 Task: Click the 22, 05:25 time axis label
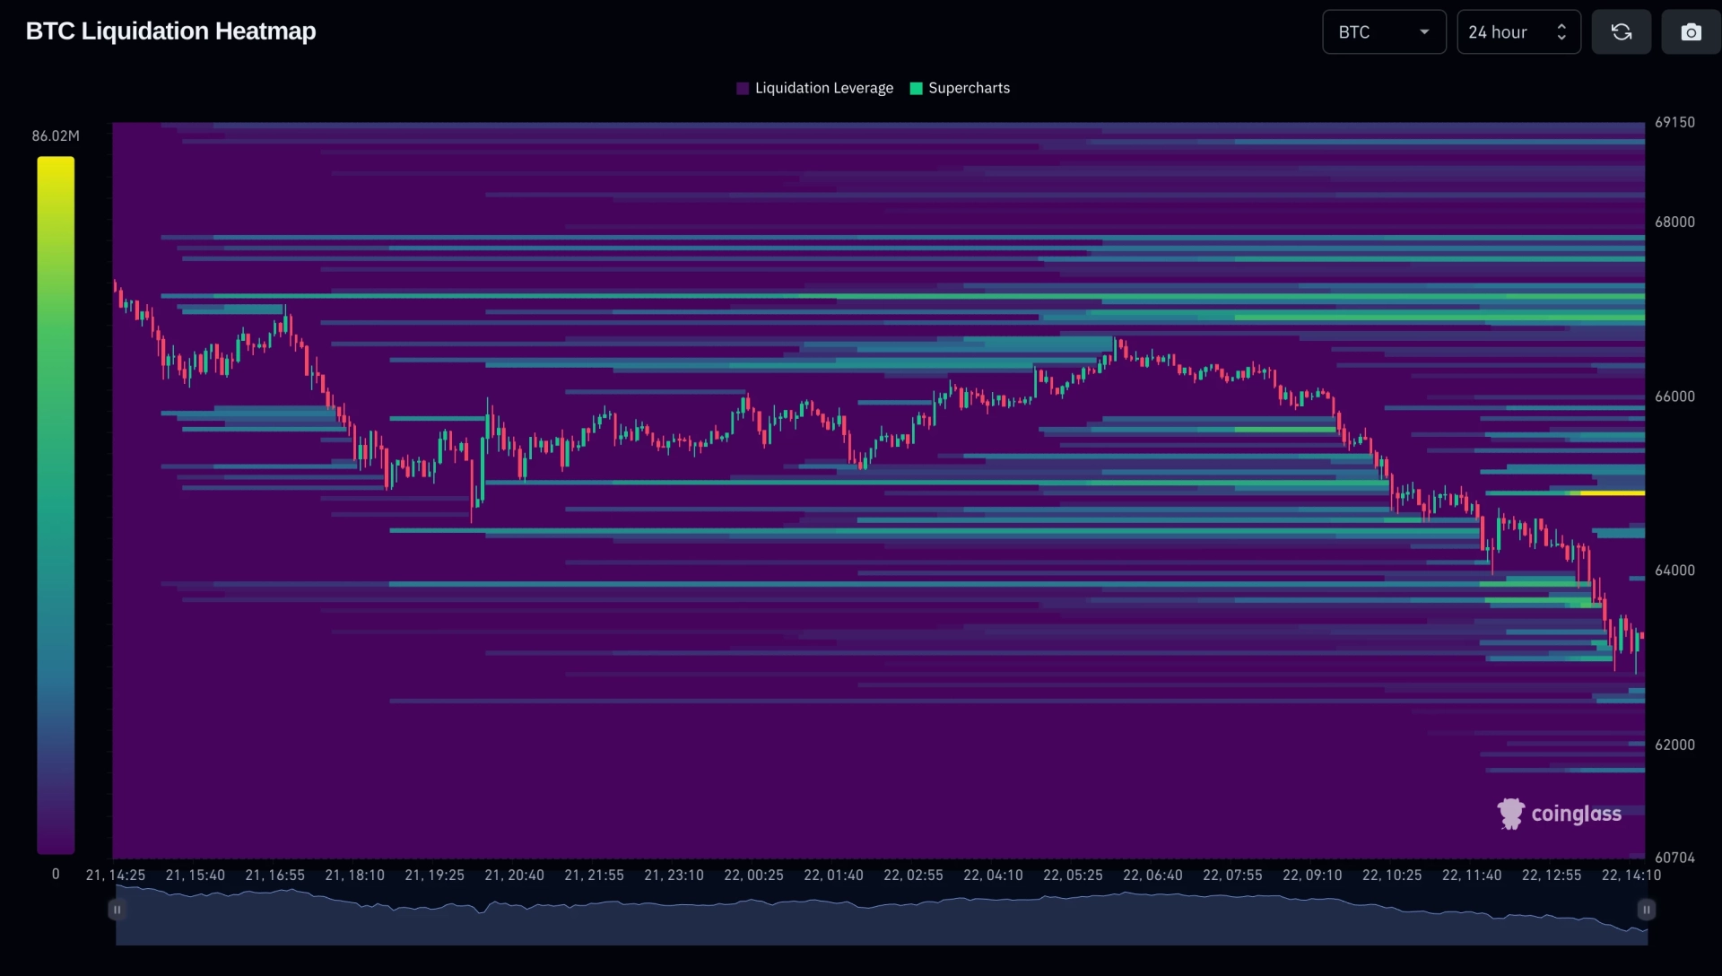1073,875
